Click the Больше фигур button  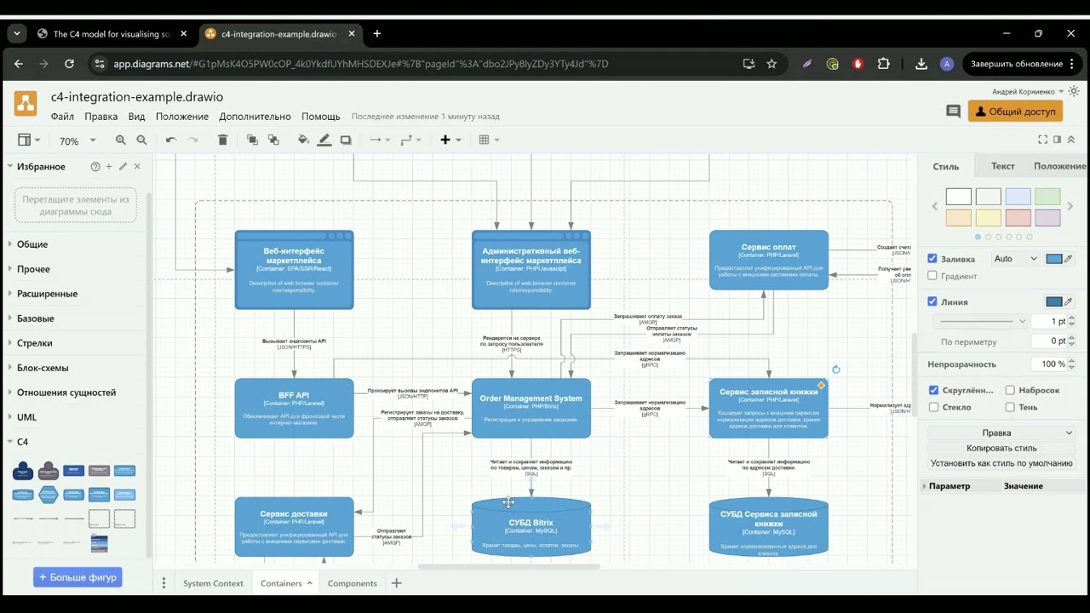point(77,577)
